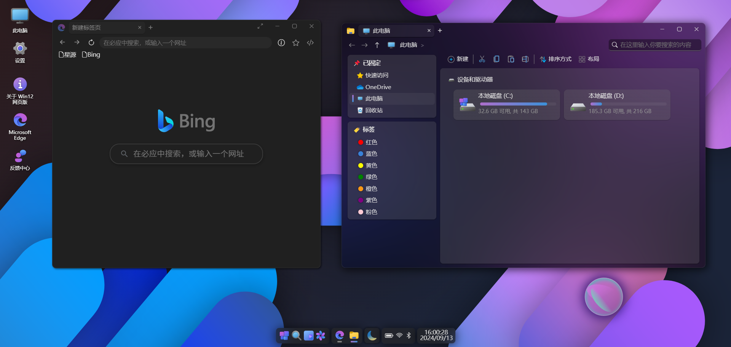Toggle Wi-Fi icon in system tray

click(399, 336)
